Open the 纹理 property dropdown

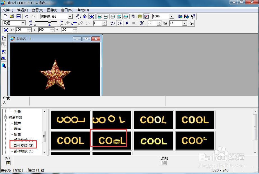23,23
